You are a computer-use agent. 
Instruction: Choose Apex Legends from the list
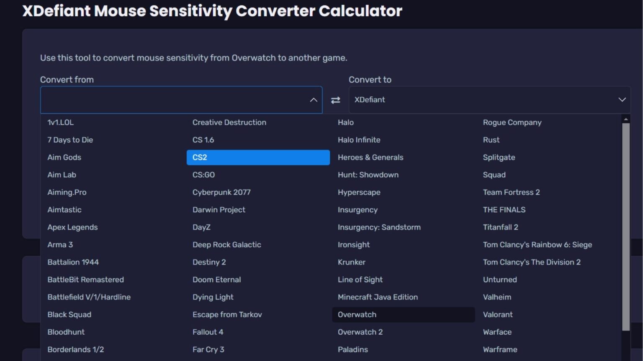coord(72,227)
